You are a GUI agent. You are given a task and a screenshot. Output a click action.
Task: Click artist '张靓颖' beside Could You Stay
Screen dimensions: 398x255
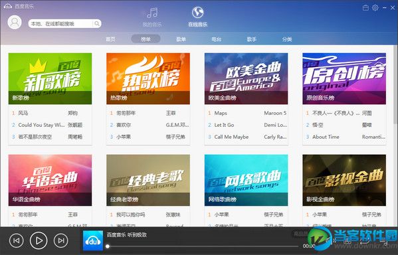(x=75, y=125)
